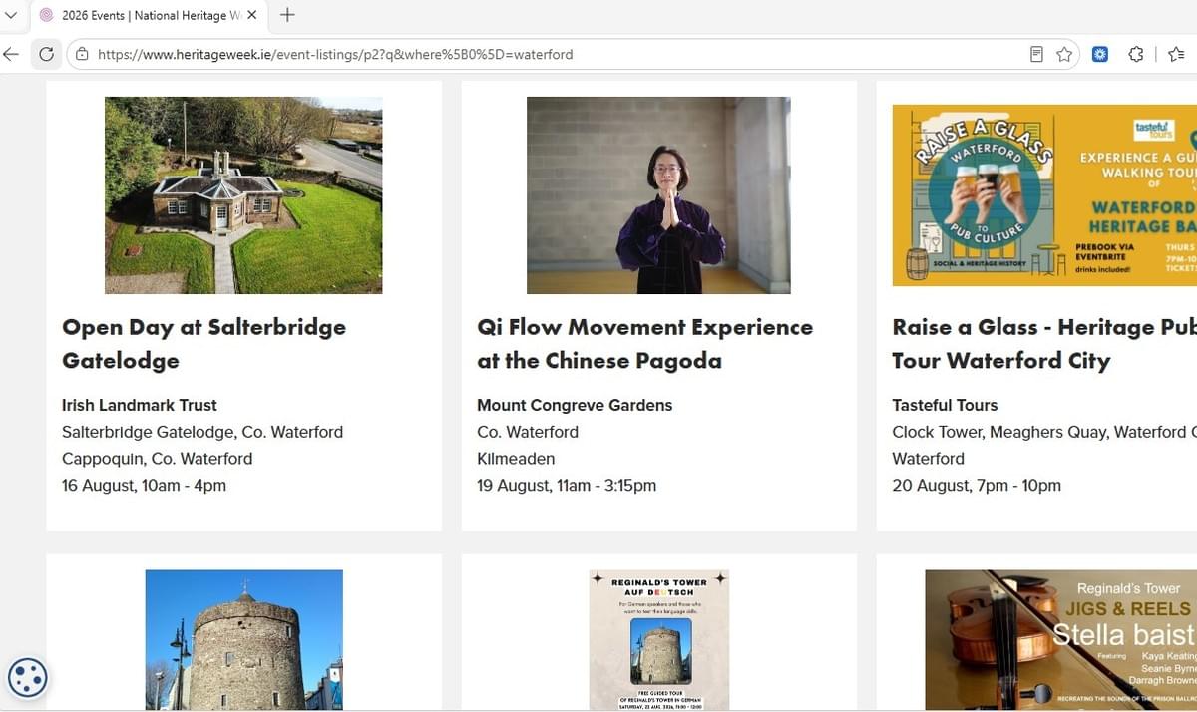Select Irish Landmark Trust organiser text
Viewport: 1197px width, 712px height.
[140, 405]
